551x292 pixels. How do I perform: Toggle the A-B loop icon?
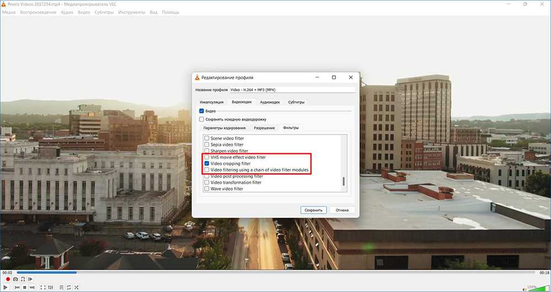pos(23,279)
